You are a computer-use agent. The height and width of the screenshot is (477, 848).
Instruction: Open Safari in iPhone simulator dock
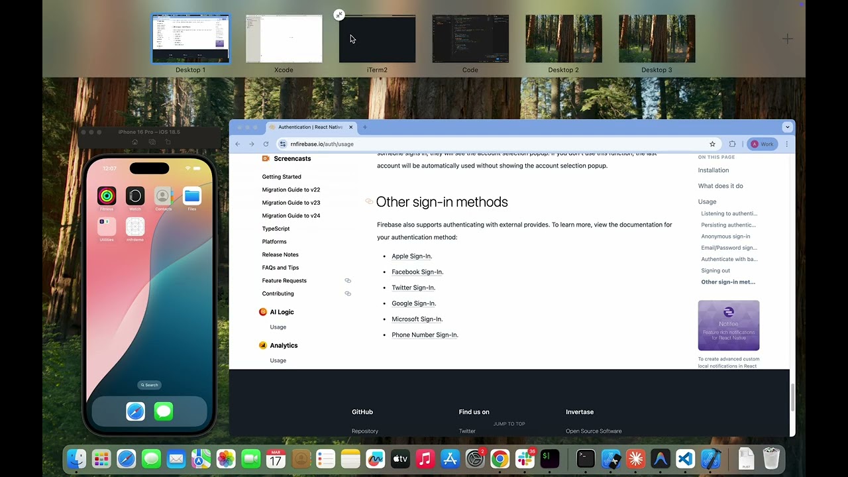click(135, 411)
